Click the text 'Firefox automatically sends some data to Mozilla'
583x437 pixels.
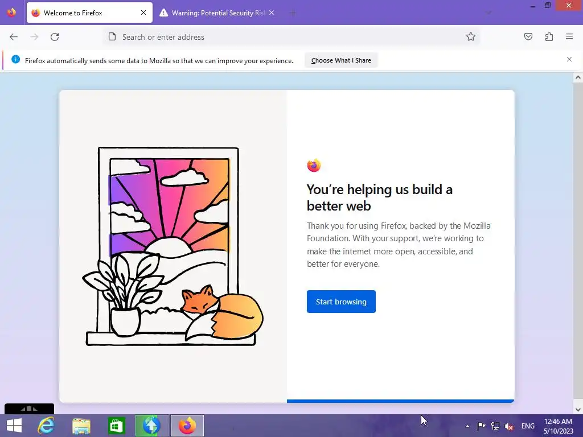point(159,60)
